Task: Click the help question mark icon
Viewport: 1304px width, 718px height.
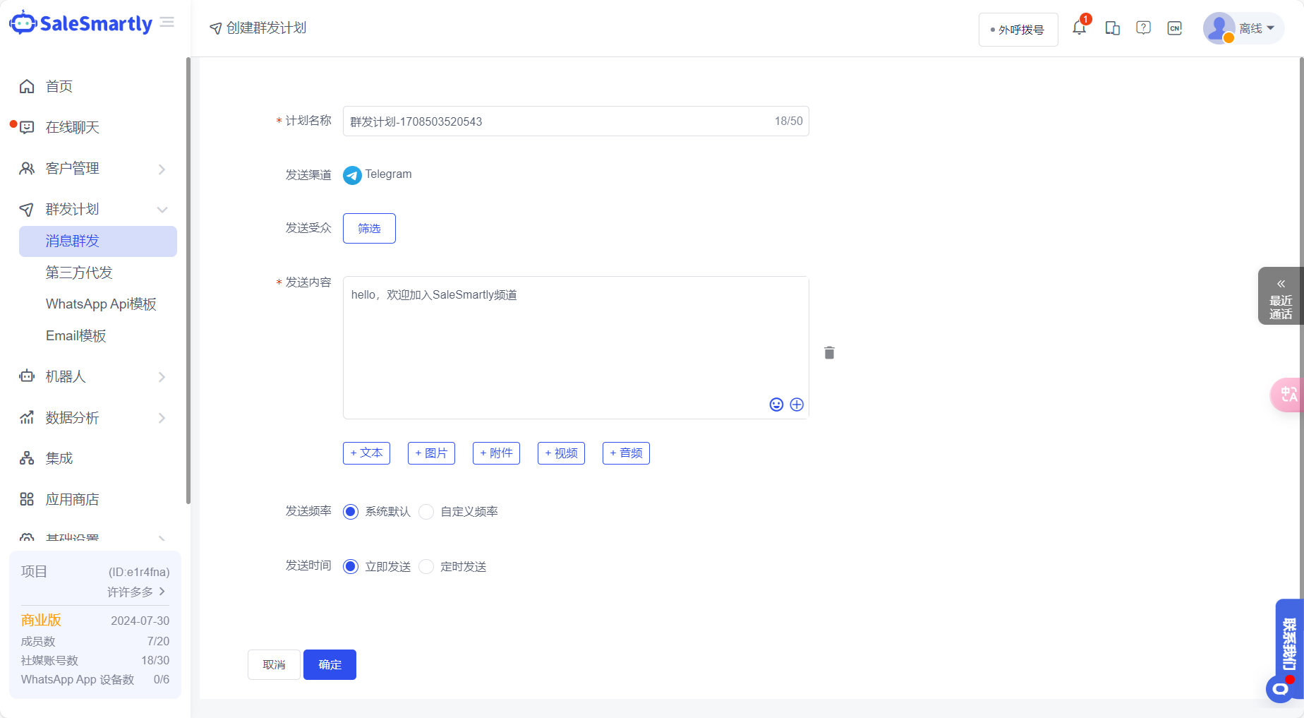Action: click(x=1143, y=27)
